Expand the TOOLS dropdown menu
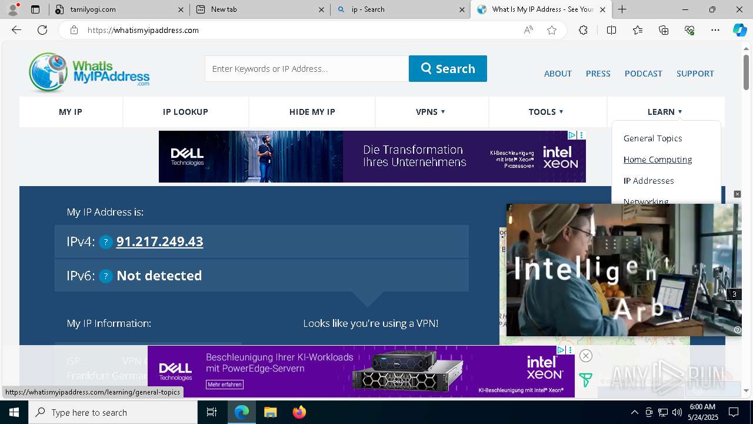Viewport: 753px width, 424px height. point(546,112)
